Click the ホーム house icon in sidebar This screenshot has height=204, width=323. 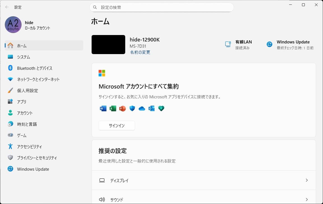point(10,46)
